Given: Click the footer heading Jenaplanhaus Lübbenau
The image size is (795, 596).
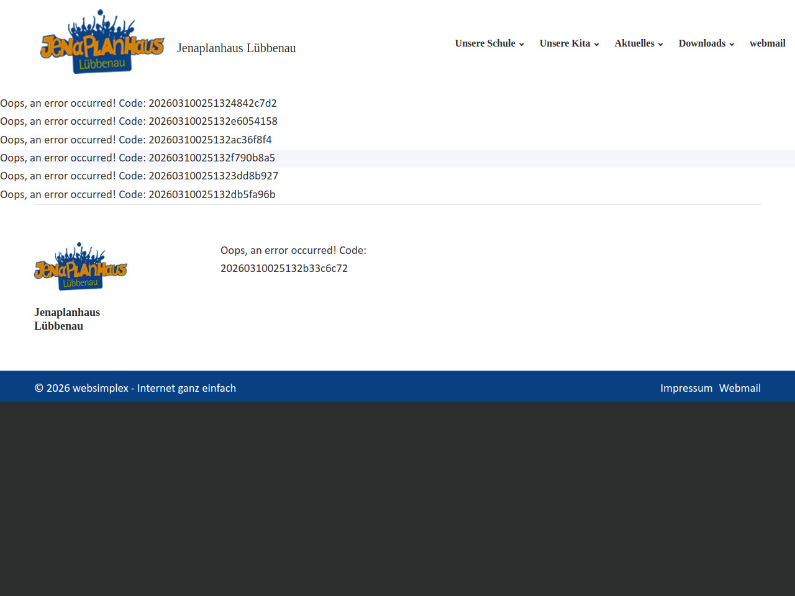Looking at the screenshot, I should [x=67, y=319].
